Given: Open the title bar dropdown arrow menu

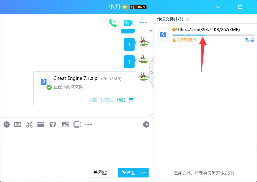Looking at the screenshot, I should tap(218, 7).
